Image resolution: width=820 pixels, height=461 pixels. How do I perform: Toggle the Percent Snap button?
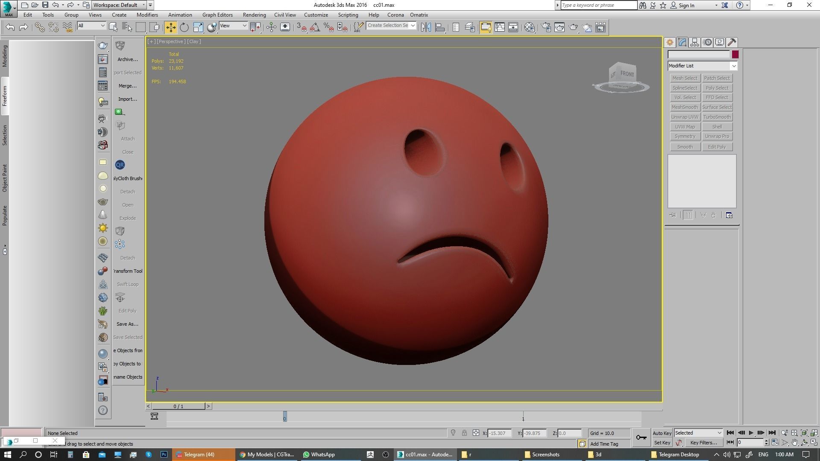point(328,27)
